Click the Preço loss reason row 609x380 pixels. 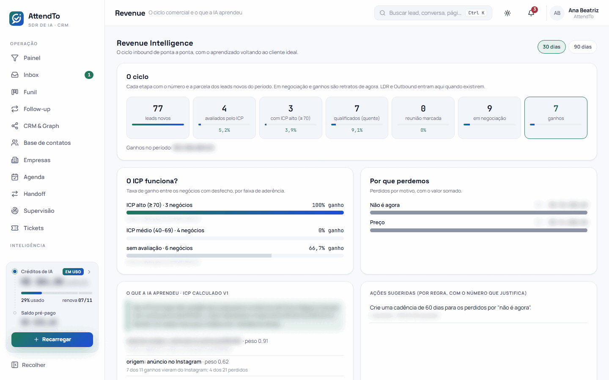tap(479, 225)
